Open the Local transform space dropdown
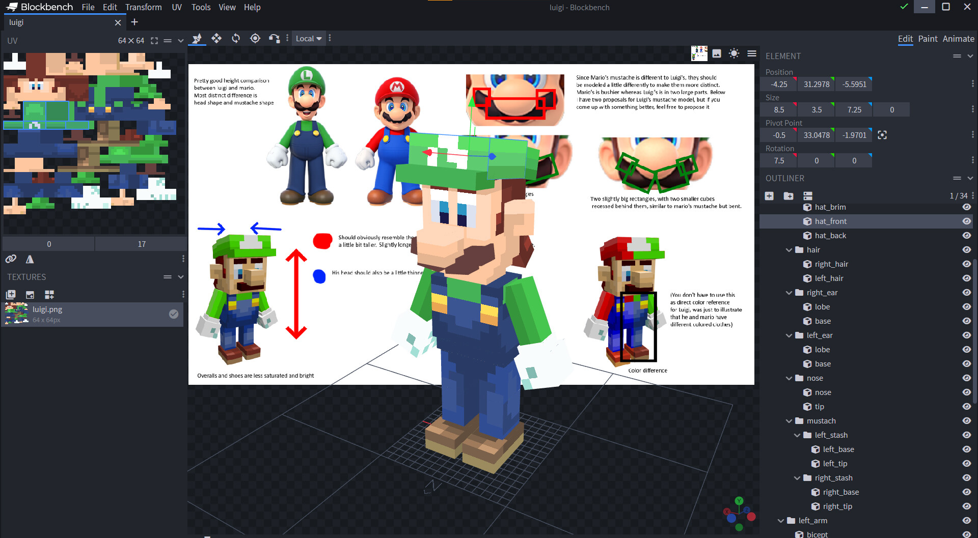 click(308, 38)
